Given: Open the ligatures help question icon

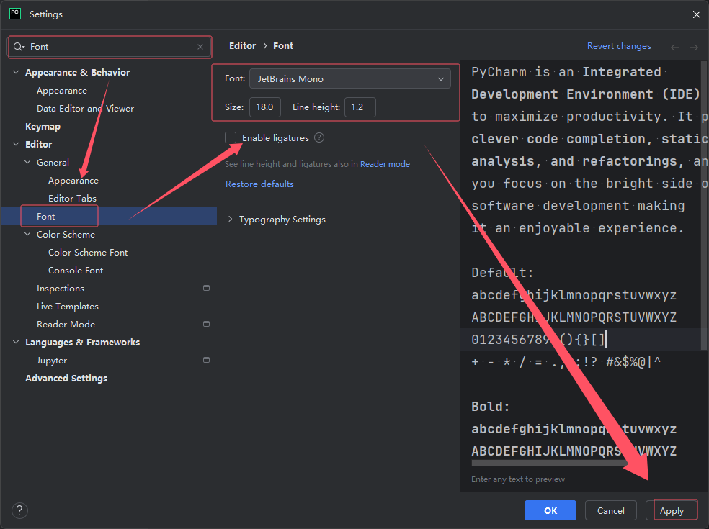Looking at the screenshot, I should point(319,137).
